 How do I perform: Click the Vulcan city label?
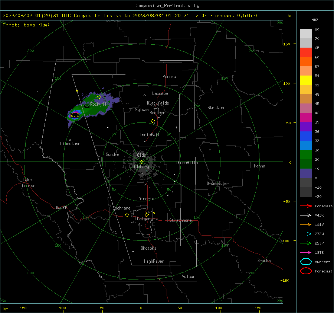[x=189, y=277]
